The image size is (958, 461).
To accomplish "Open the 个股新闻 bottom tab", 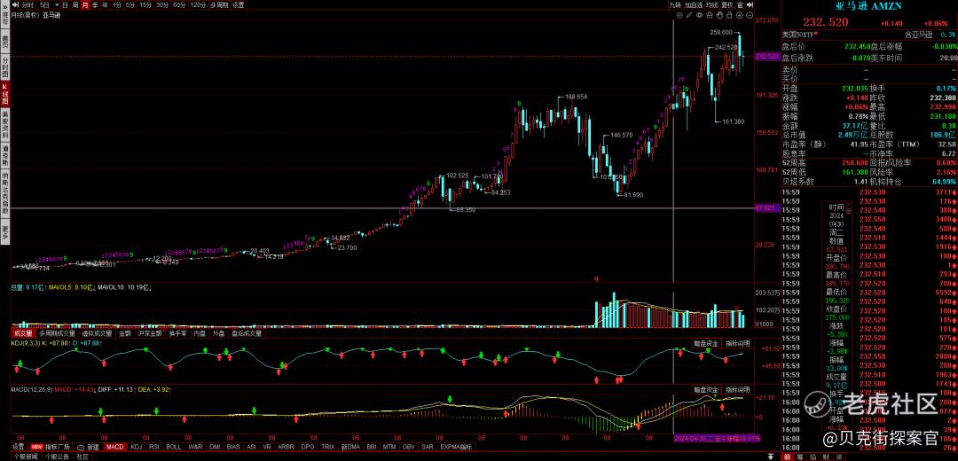I will [x=26, y=456].
